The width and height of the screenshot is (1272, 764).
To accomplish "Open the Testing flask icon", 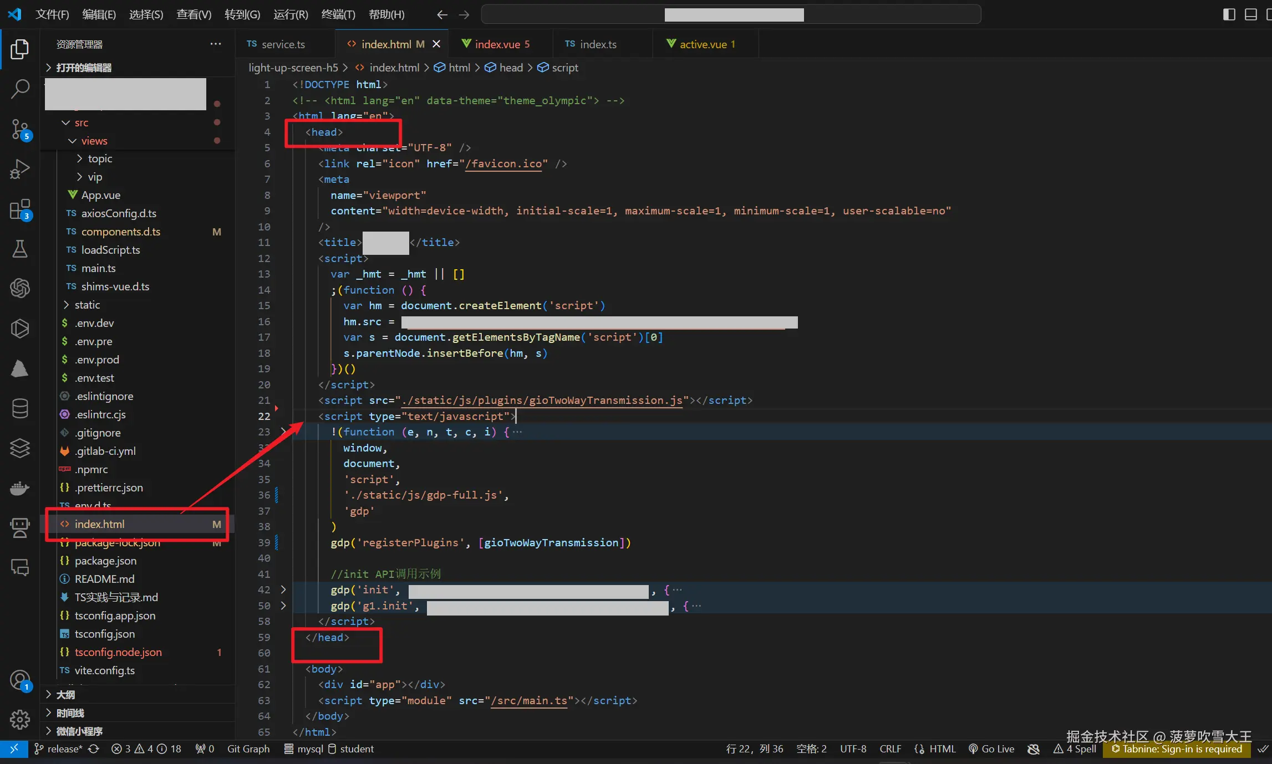I will pos(20,249).
